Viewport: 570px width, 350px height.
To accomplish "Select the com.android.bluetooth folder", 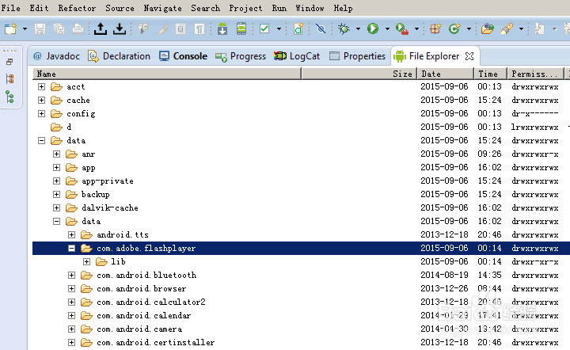I will click(301, 275).
